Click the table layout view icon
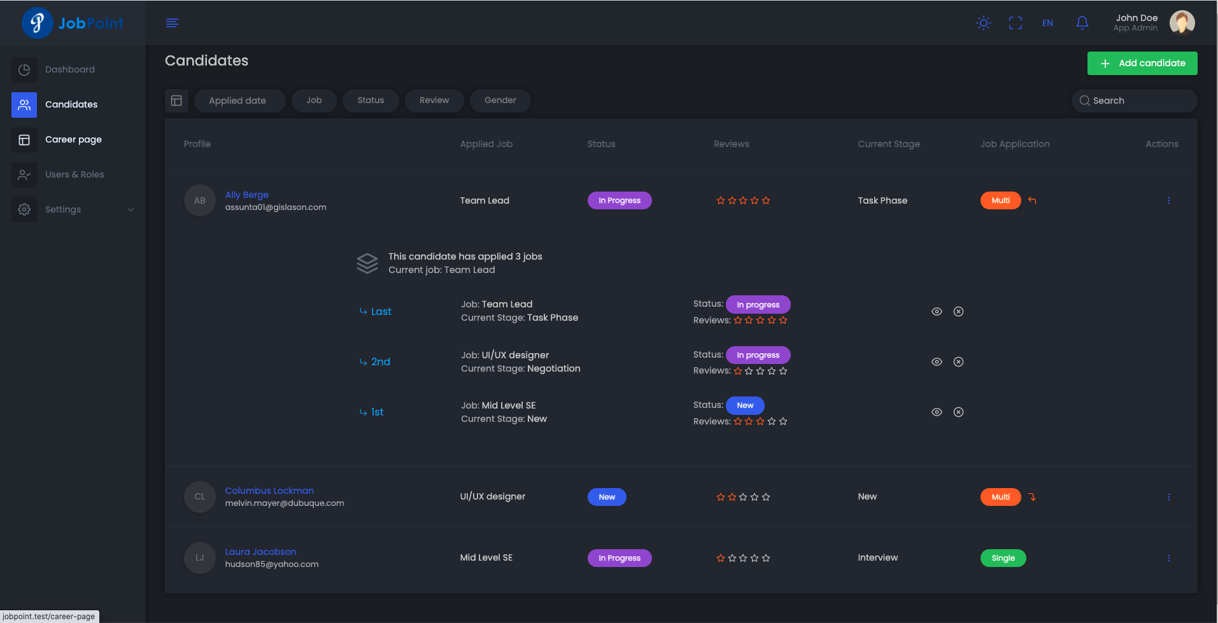This screenshot has width=1218, height=623. coord(176,101)
